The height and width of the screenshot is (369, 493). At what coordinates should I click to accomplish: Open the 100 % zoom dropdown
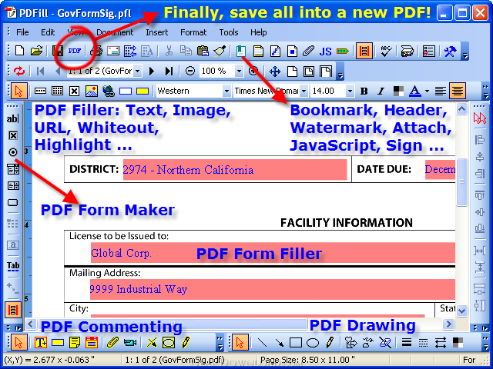click(239, 71)
